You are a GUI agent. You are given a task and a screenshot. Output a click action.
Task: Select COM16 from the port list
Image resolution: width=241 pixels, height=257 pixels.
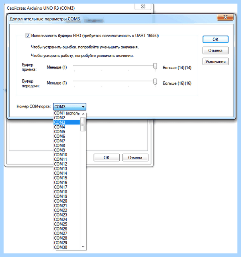(67, 182)
